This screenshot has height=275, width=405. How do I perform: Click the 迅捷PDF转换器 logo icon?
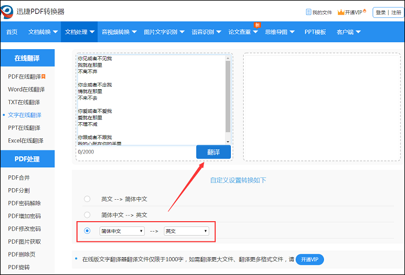[x=13, y=11]
